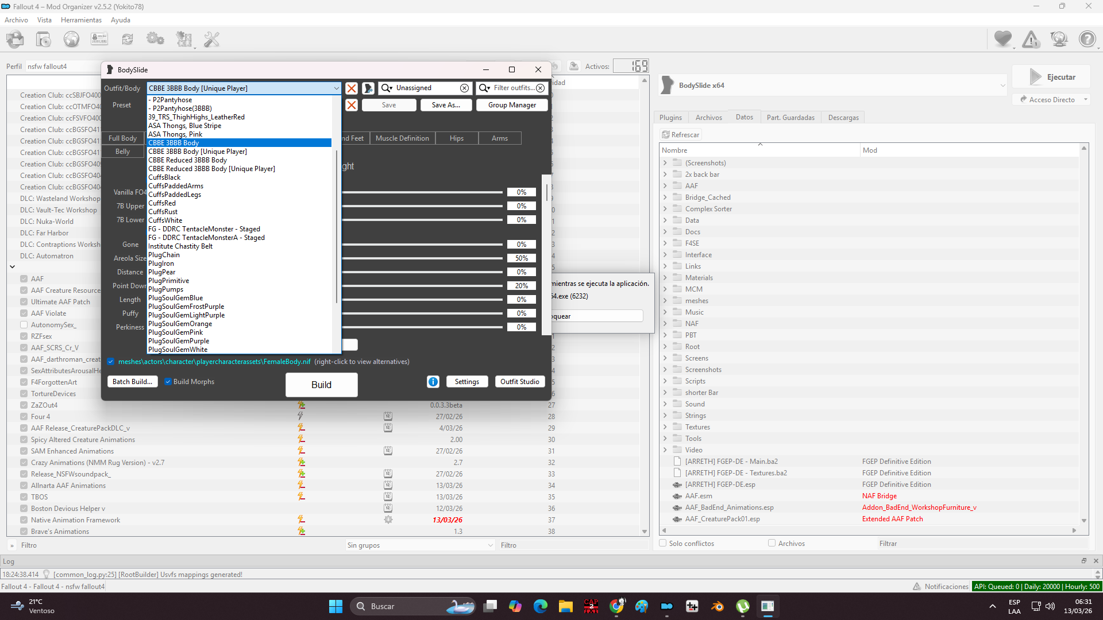Adjust the Perkiness slider track
Viewport: 1103px width, 620px height.
coord(423,327)
